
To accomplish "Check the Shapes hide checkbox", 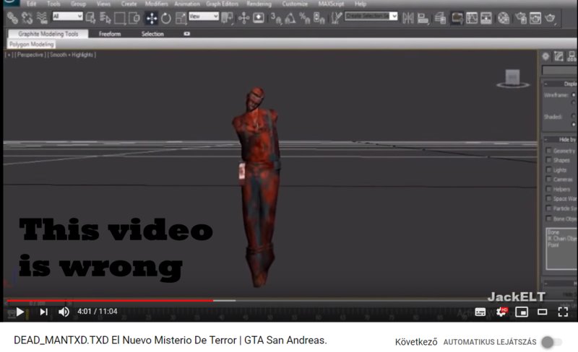I will coord(549,160).
